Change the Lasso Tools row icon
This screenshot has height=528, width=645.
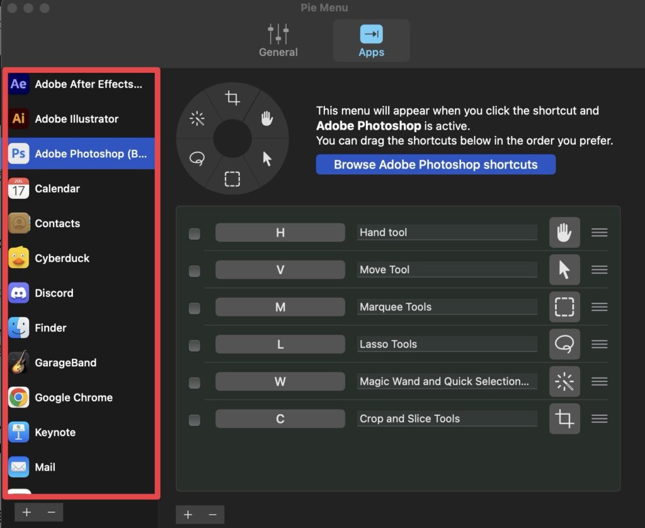[x=564, y=344]
